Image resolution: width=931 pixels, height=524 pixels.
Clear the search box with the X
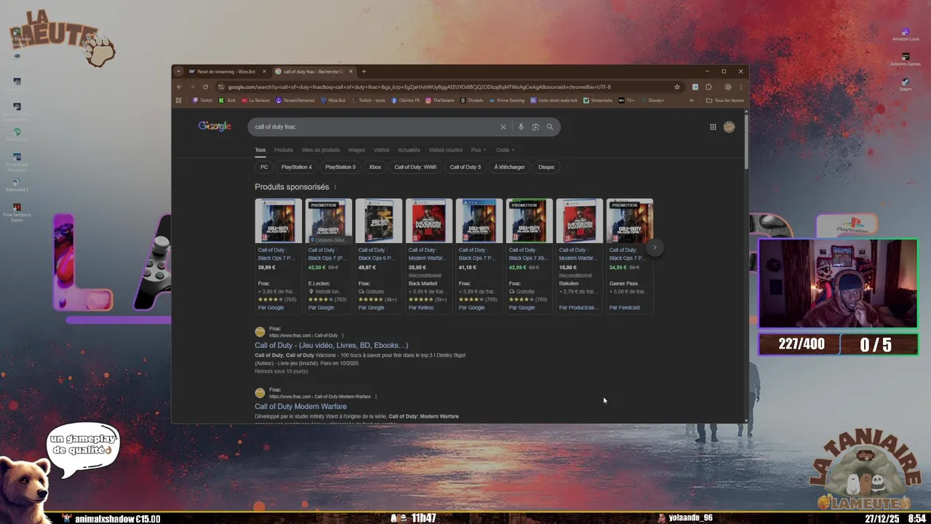[x=503, y=127]
